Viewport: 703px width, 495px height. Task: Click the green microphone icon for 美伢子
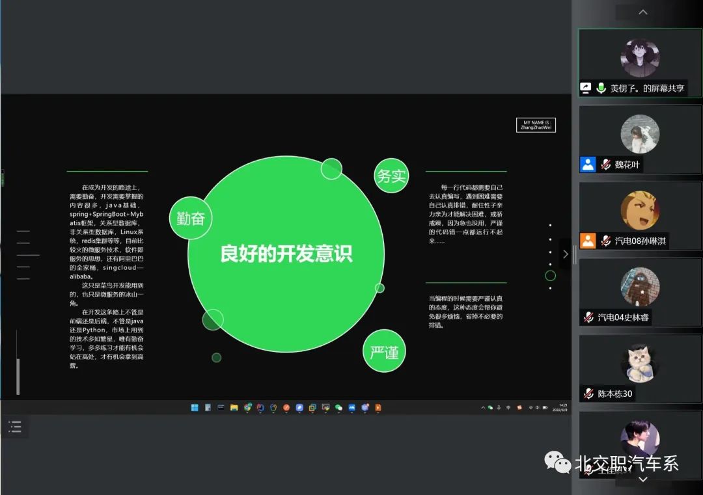(x=601, y=88)
